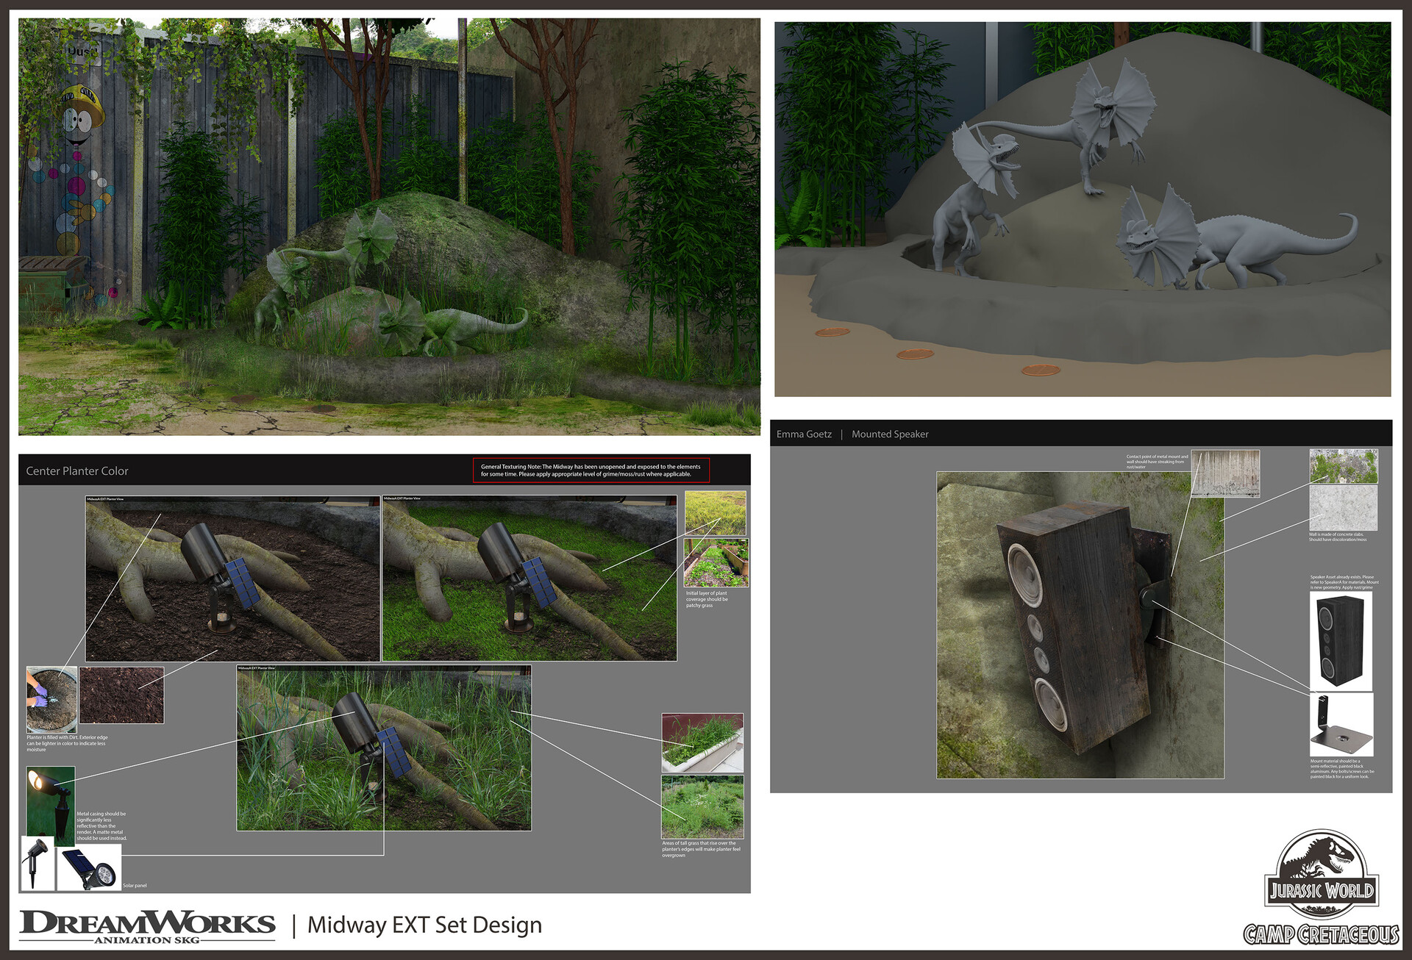Select the dirt-filled planter view image
Viewport: 1412px width, 960px height.
pyautogui.click(x=232, y=578)
